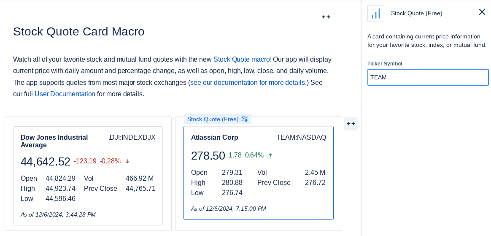Click the 44,642.52 index value
Screen dimensions: 491x236
tap(46, 161)
